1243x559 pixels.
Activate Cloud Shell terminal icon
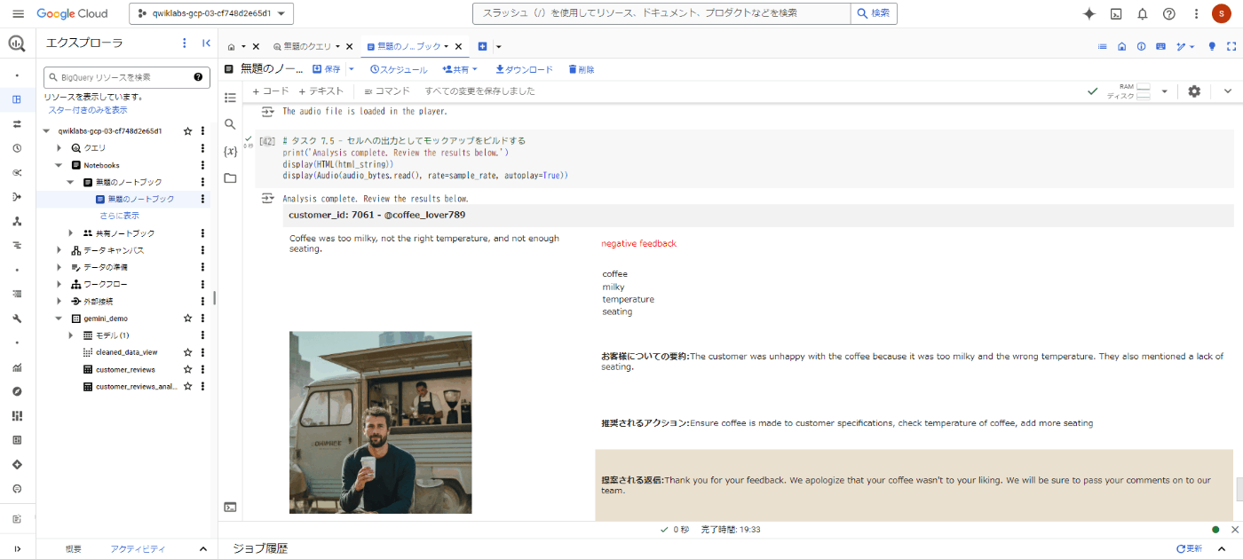pyautogui.click(x=1116, y=13)
